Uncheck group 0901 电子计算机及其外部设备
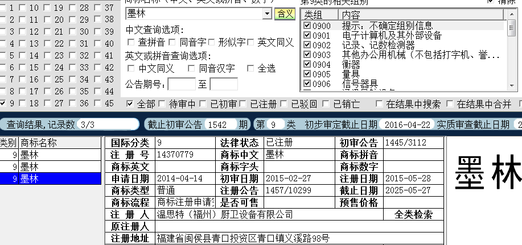Screen dimensions: 522x245 coord(307,35)
